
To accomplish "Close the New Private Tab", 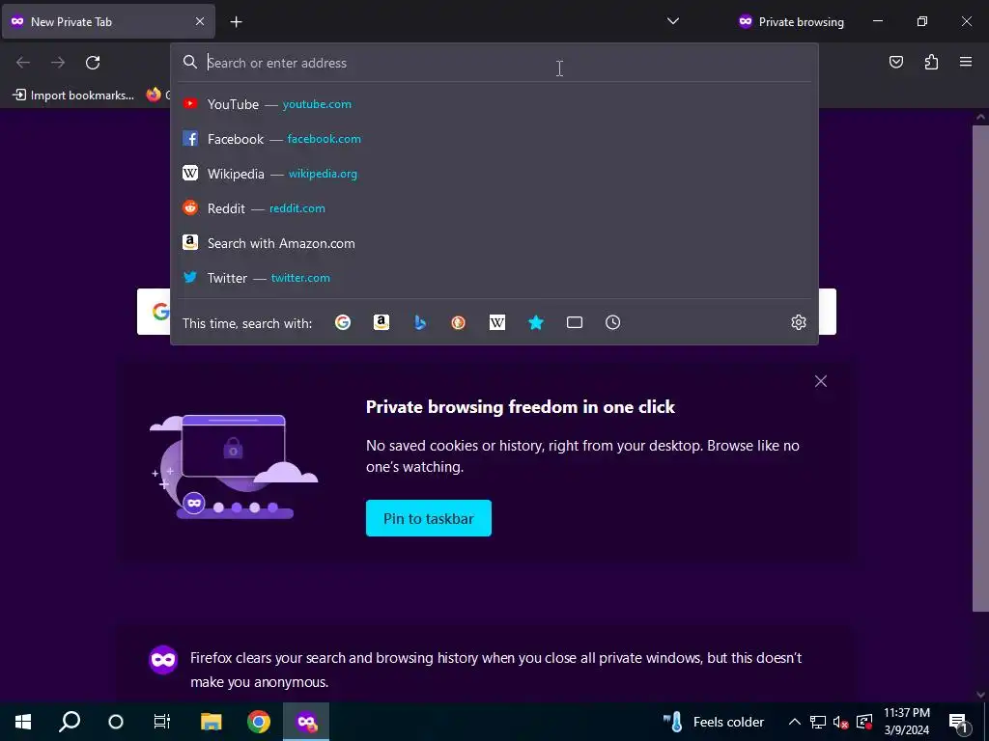I will [199, 21].
